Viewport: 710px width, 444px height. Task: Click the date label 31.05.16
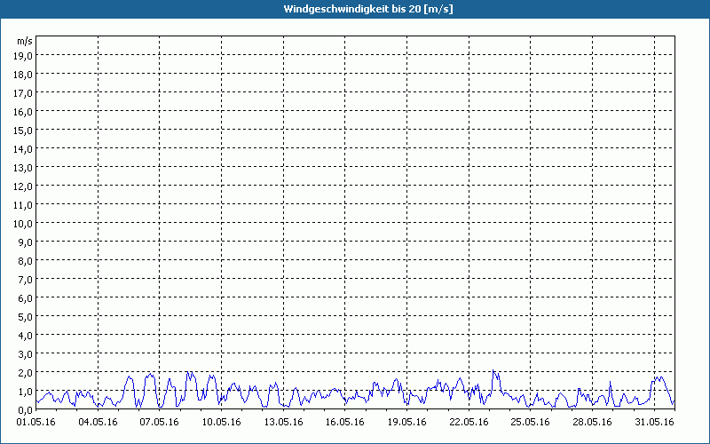(654, 422)
